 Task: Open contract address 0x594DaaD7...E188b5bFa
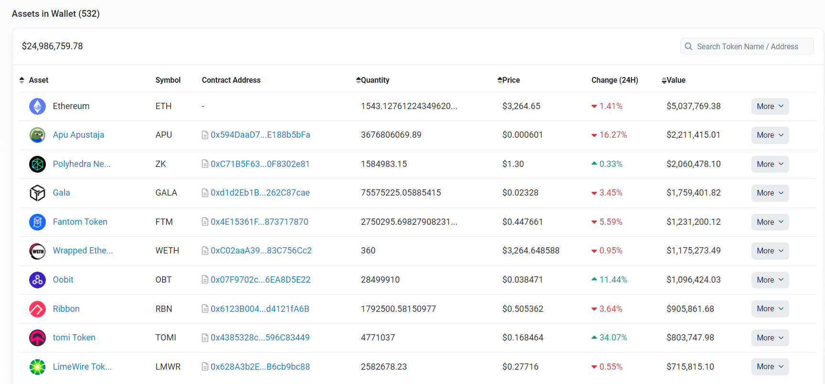(x=260, y=135)
